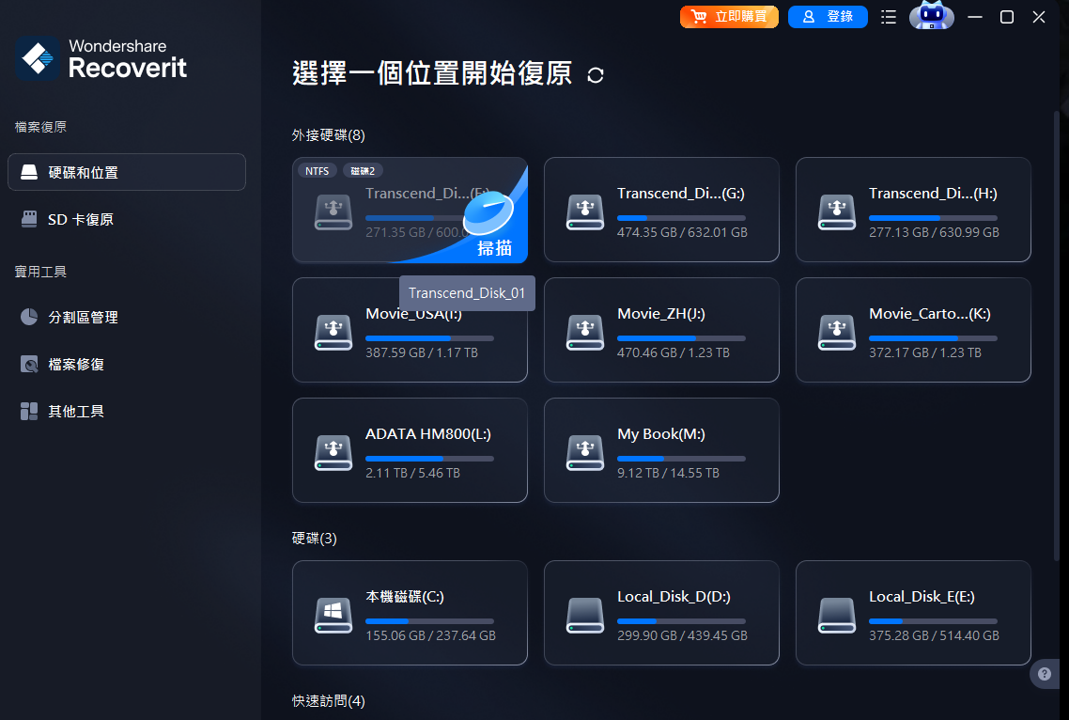The height and width of the screenshot is (720, 1069).
Task: Select 本機磁碟(C:) system drive card
Action: 410,613
